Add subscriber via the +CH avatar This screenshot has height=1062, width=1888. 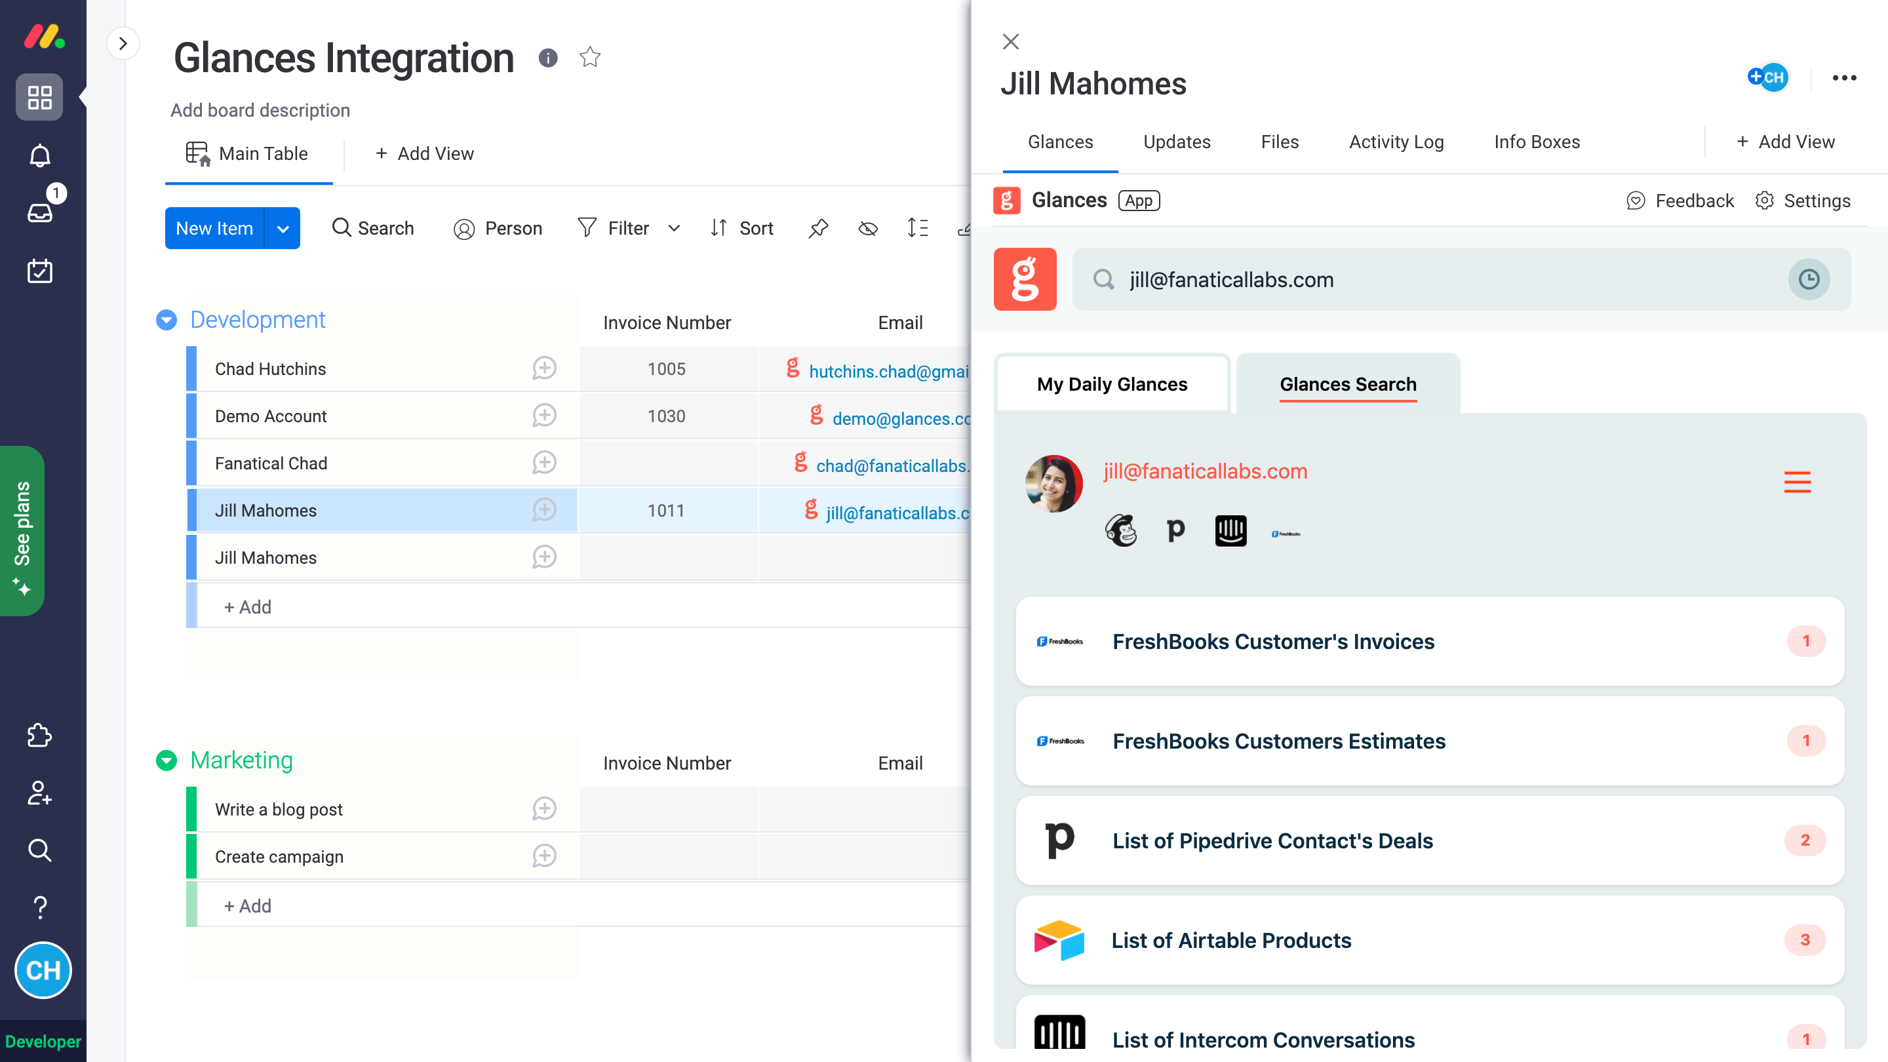point(1768,77)
